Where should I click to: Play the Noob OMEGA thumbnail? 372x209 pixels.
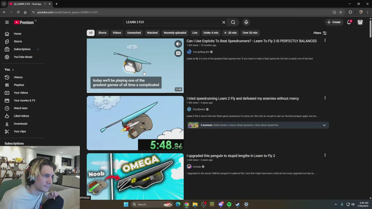[135, 176]
